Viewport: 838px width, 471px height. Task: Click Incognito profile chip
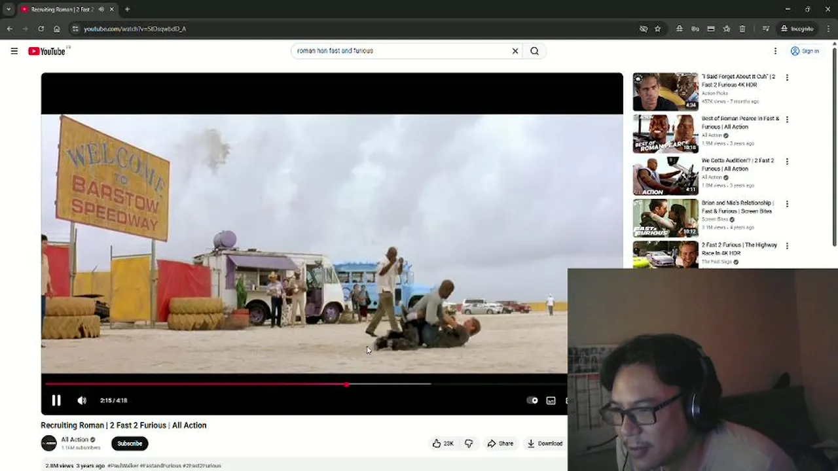tap(797, 29)
